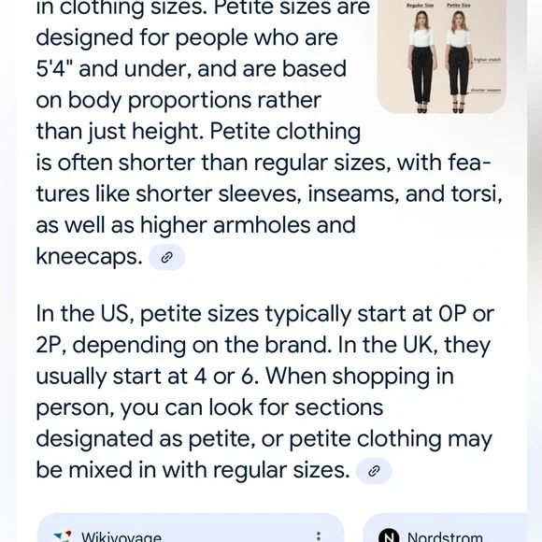Open the three-dot menu on the Wikivoyage card
The height and width of the screenshot is (542, 542).
tap(319, 535)
